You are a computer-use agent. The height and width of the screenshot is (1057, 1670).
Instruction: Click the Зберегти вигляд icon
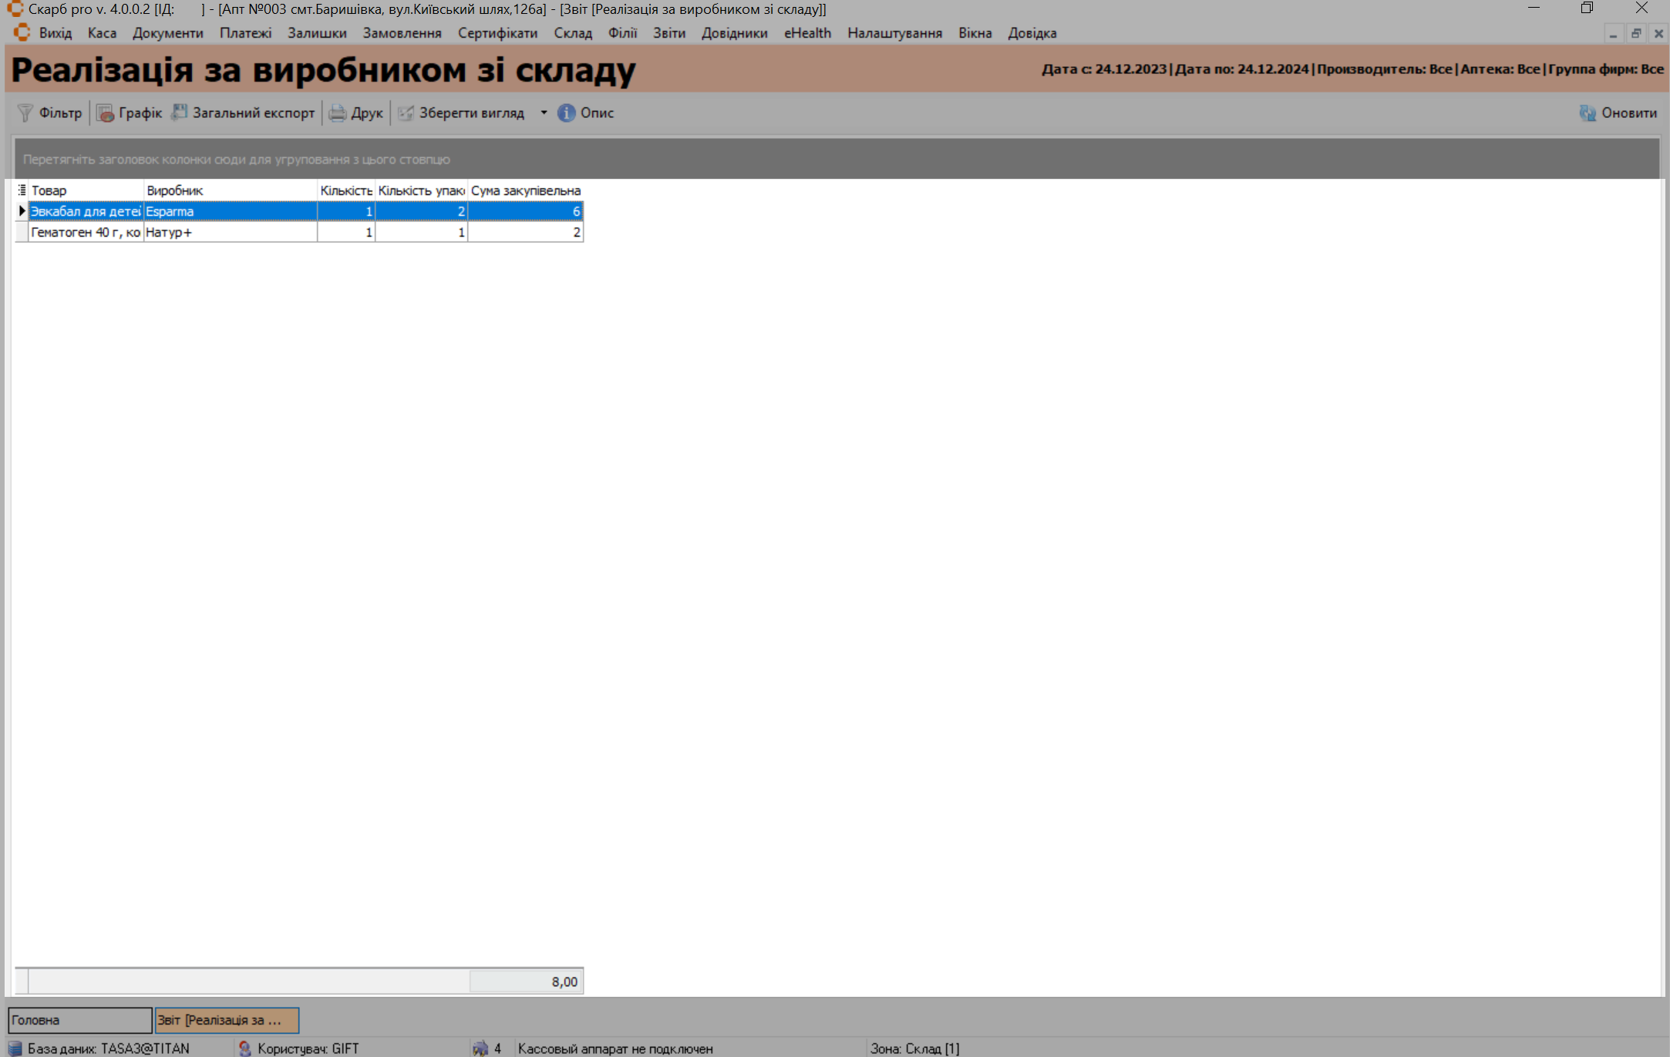(406, 113)
